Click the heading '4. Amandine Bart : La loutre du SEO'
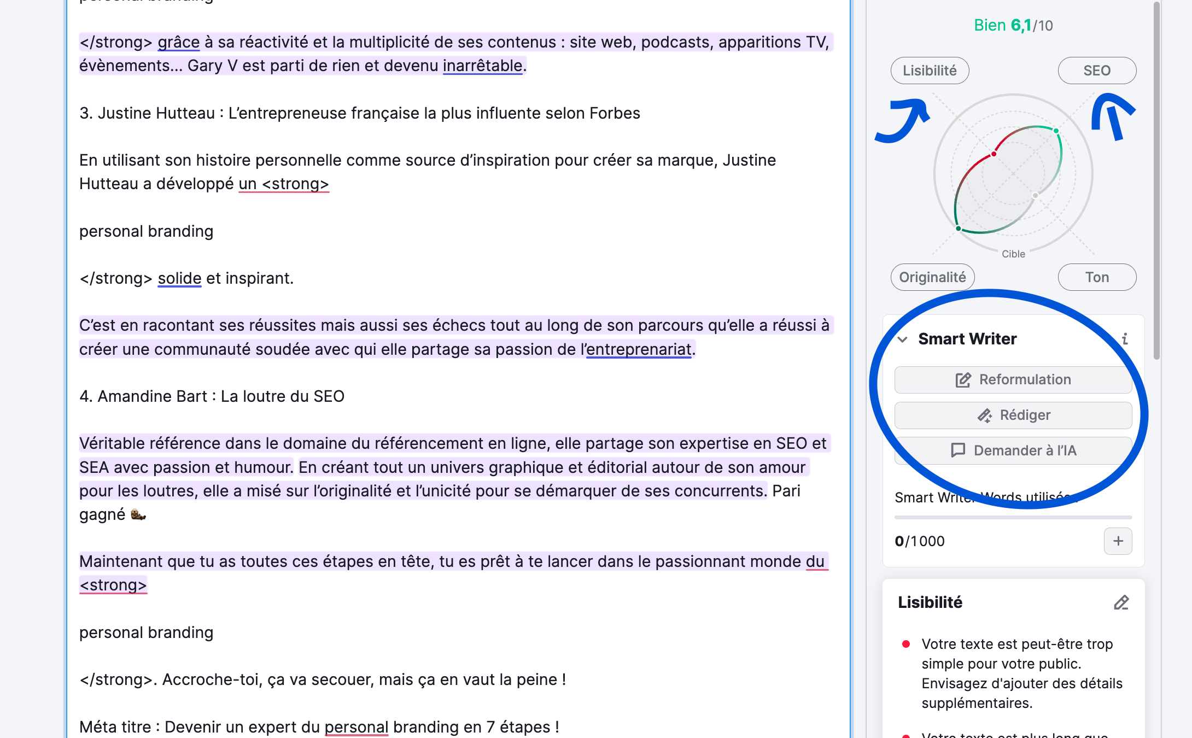This screenshot has width=1192, height=738. [212, 396]
